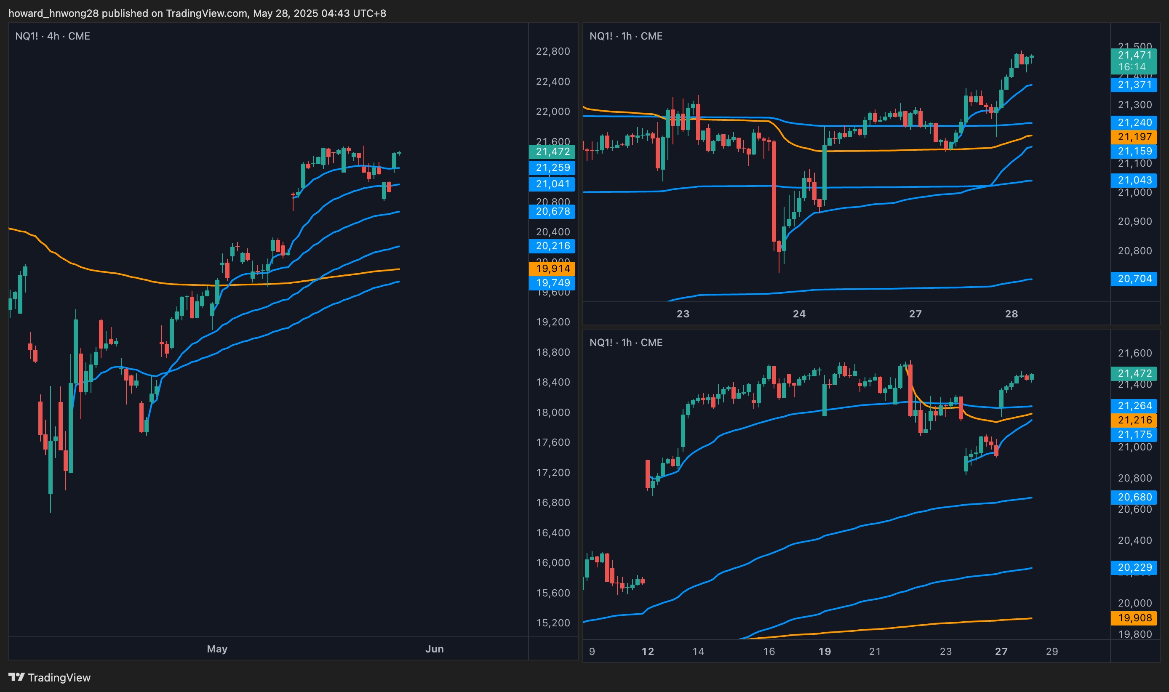Click the blue 20,678 price label
Image resolution: width=1169 pixels, height=692 pixels.
552,211
